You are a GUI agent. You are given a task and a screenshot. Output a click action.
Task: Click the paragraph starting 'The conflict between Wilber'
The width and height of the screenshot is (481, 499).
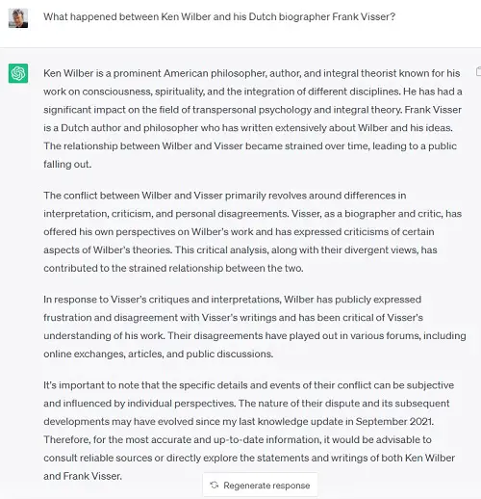(253, 231)
